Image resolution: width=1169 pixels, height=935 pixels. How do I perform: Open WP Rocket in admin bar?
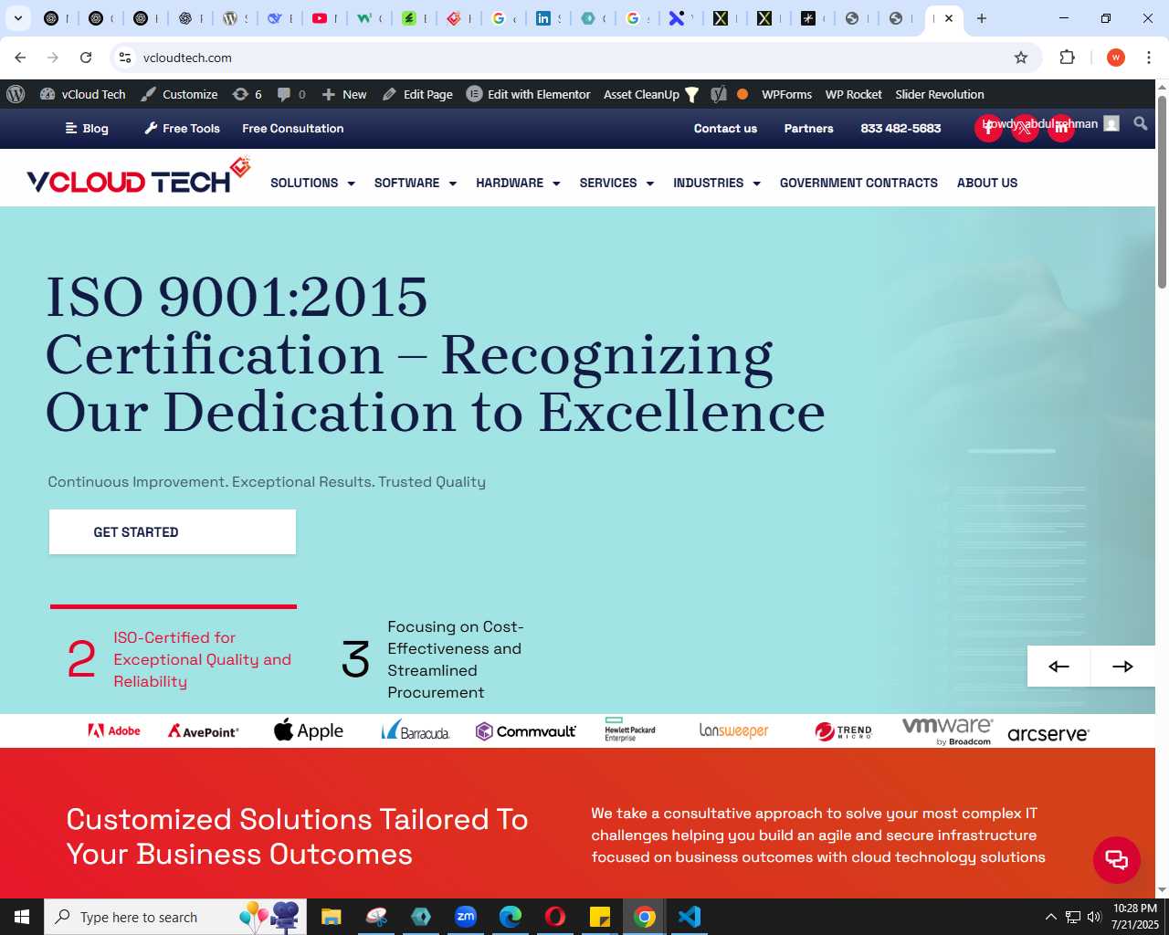coord(853,94)
